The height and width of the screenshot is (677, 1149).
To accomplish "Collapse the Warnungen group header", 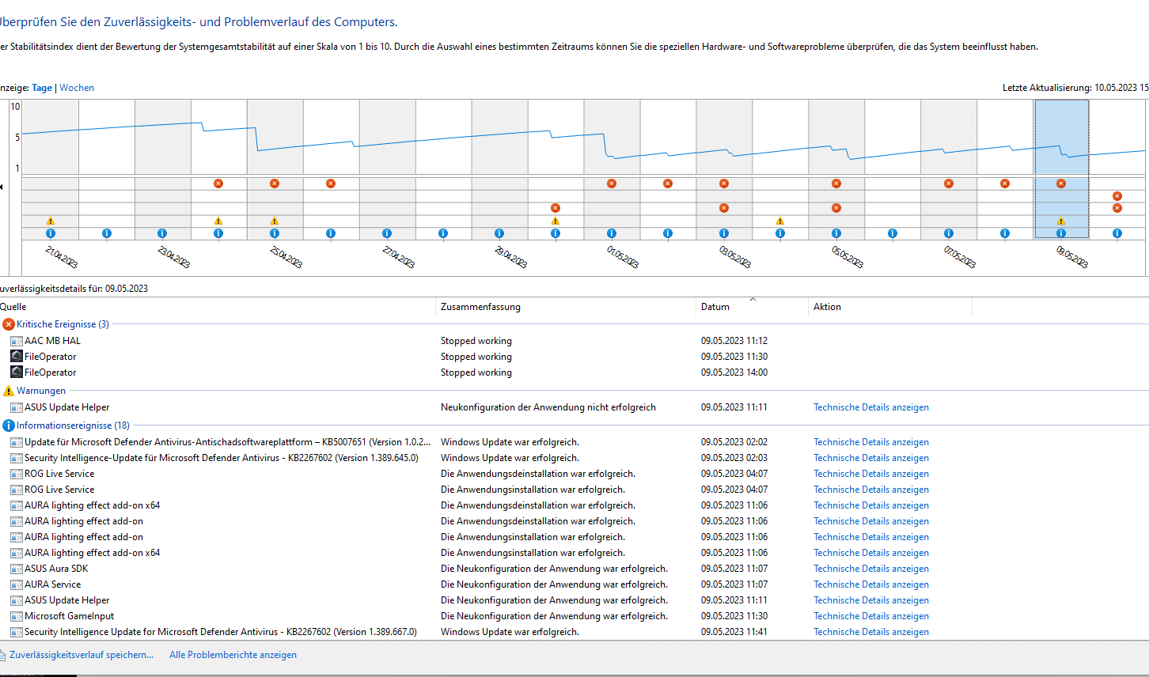I will tap(41, 391).
